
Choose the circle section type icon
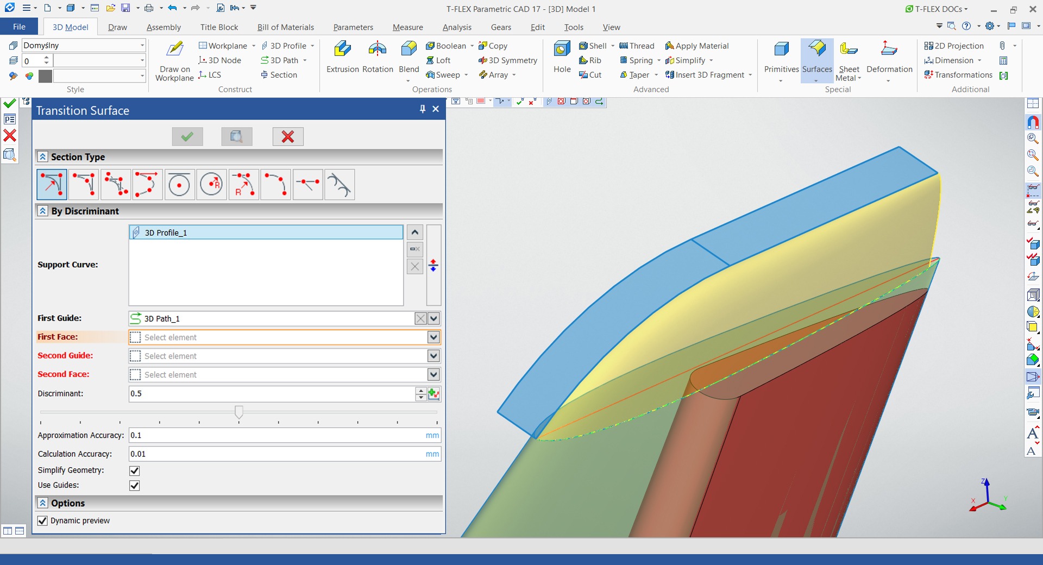pos(179,184)
